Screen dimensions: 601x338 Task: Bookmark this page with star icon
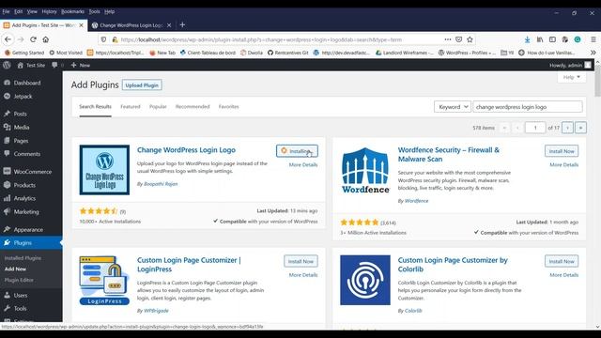click(470, 39)
